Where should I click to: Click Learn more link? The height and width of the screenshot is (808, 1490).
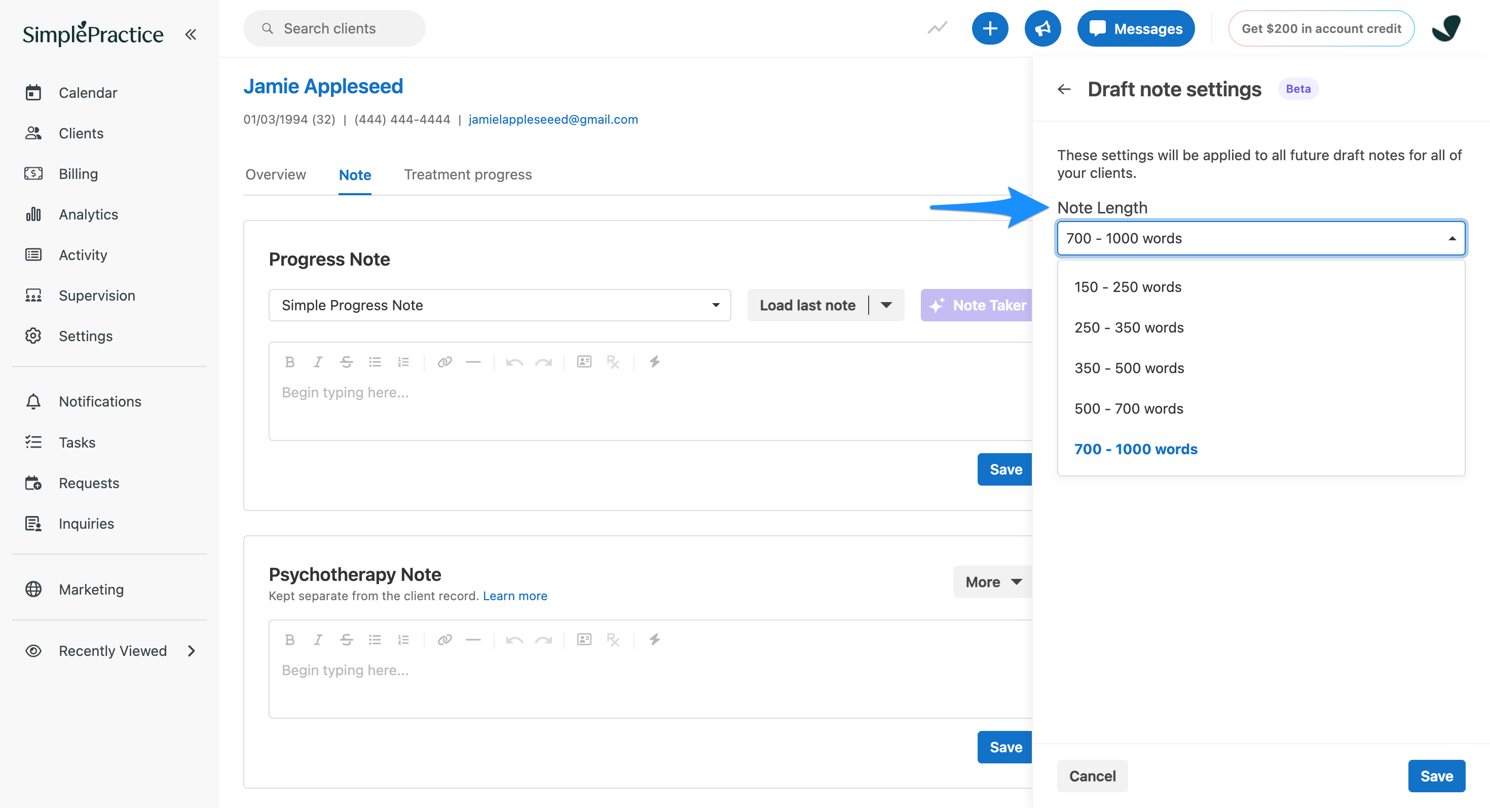click(515, 596)
